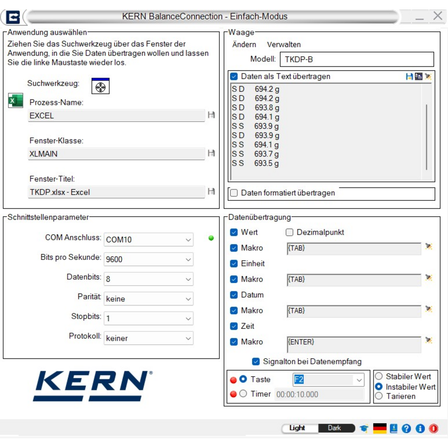Switch the theme to Dark

click(335, 428)
